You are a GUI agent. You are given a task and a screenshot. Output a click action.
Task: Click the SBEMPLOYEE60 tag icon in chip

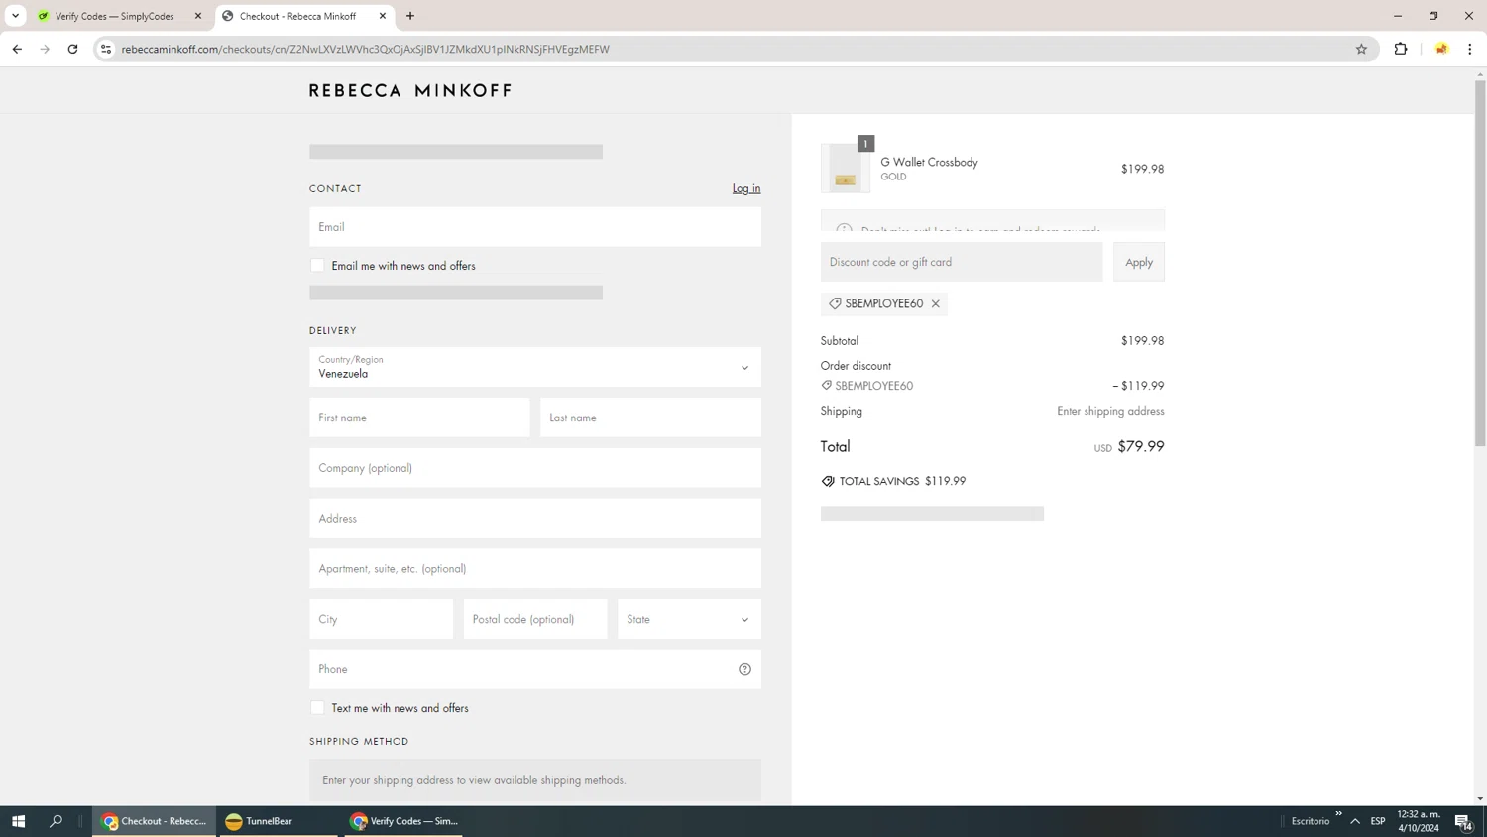pyautogui.click(x=835, y=303)
